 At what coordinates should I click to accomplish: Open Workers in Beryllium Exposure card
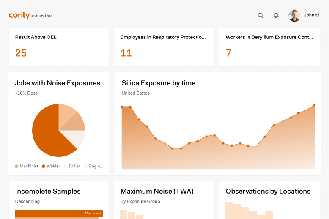coord(269,37)
